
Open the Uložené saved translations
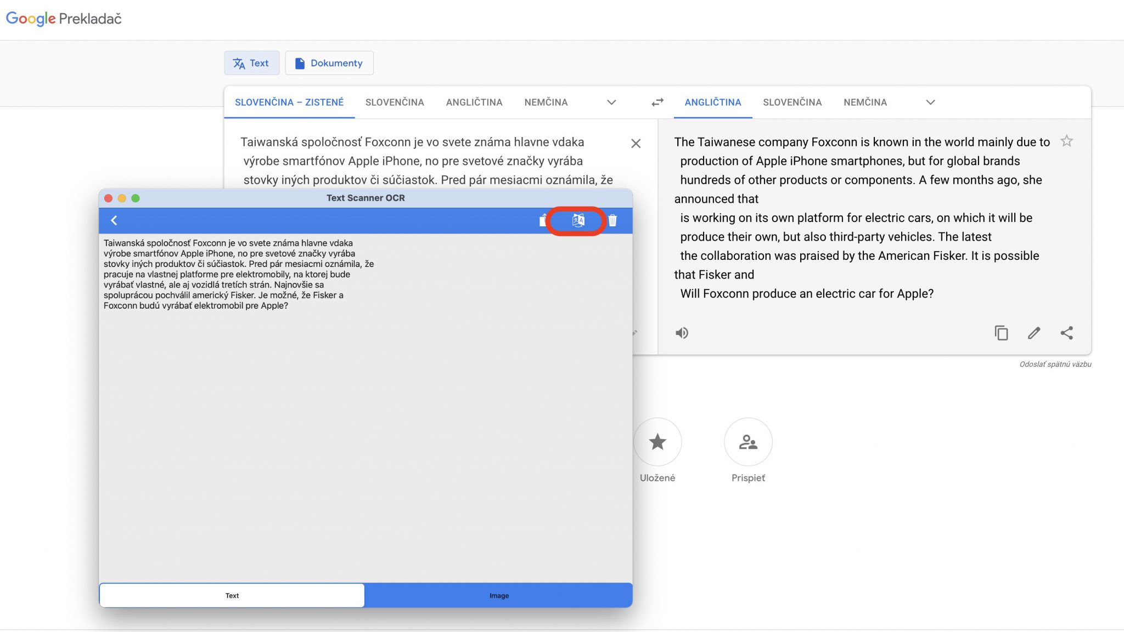tap(657, 442)
